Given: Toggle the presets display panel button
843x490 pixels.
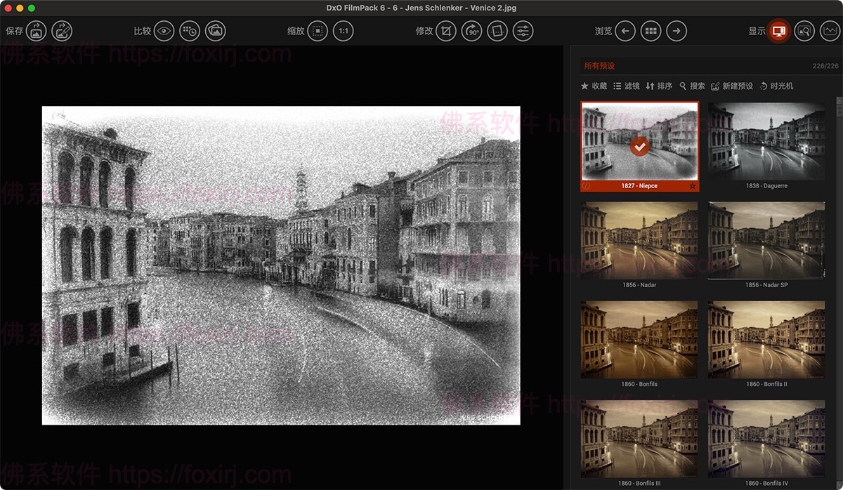Looking at the screenshot, I should (x=778, y=31).
